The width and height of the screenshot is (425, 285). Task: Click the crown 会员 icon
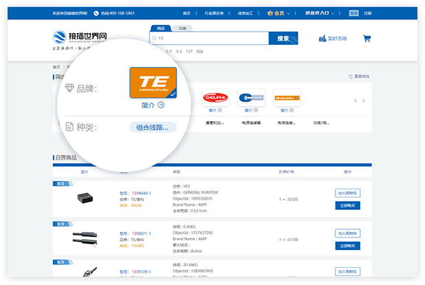(x=270, y=13)
